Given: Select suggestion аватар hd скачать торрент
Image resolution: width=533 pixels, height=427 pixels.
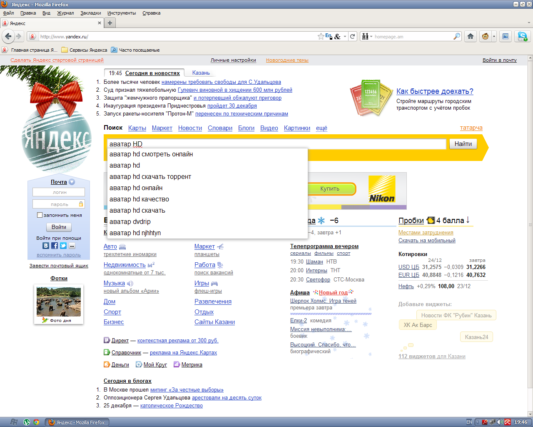Looking at the screenshot, I should pyautogui.click(x=207, y=177).
